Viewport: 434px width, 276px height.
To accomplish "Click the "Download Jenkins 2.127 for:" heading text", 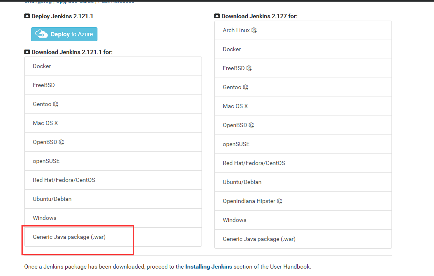I will pyautogui.click(x=259, y=16).
